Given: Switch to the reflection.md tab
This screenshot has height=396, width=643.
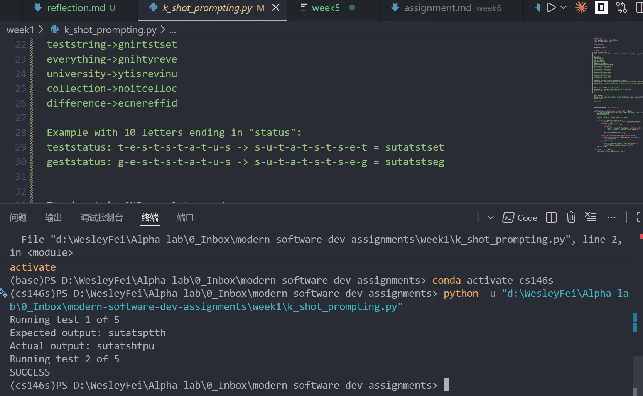Looking at the screenshot, I should coord(76,8).
